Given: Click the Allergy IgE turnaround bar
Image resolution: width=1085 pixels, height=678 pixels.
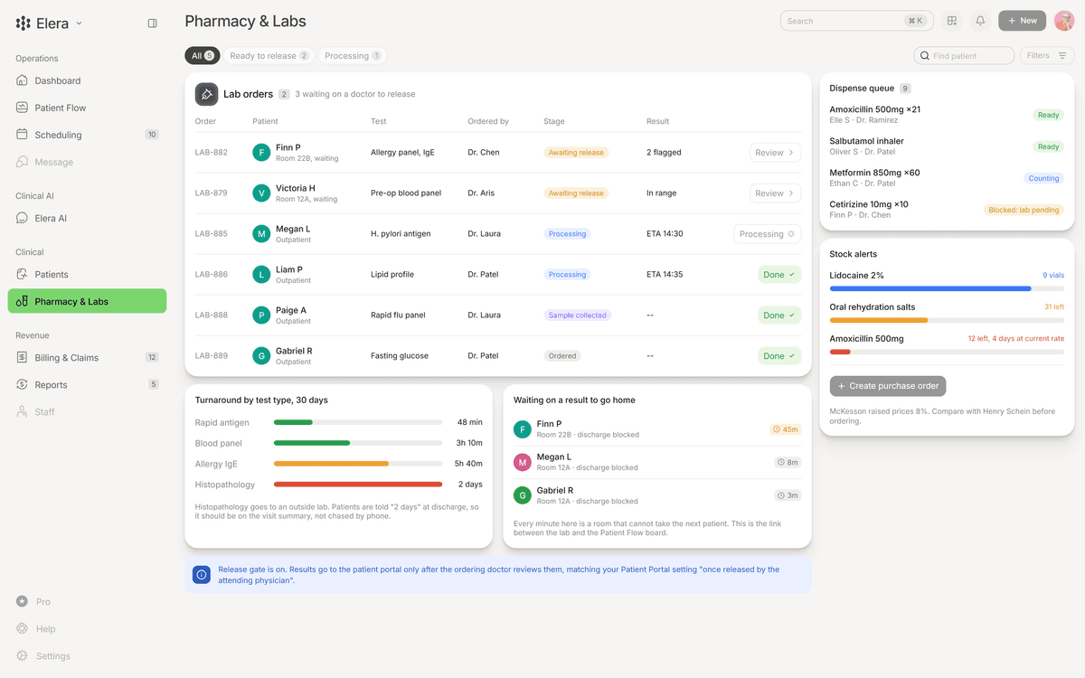Looking at the screenshot, I should point(358,464).
